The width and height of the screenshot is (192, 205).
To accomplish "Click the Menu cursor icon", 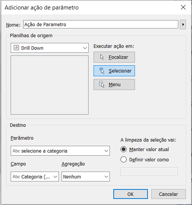I will point(102,84).
